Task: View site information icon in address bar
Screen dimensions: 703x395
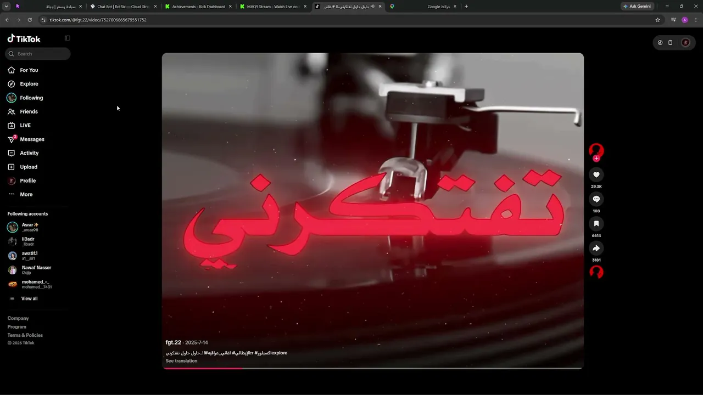Action: [43, 20]
